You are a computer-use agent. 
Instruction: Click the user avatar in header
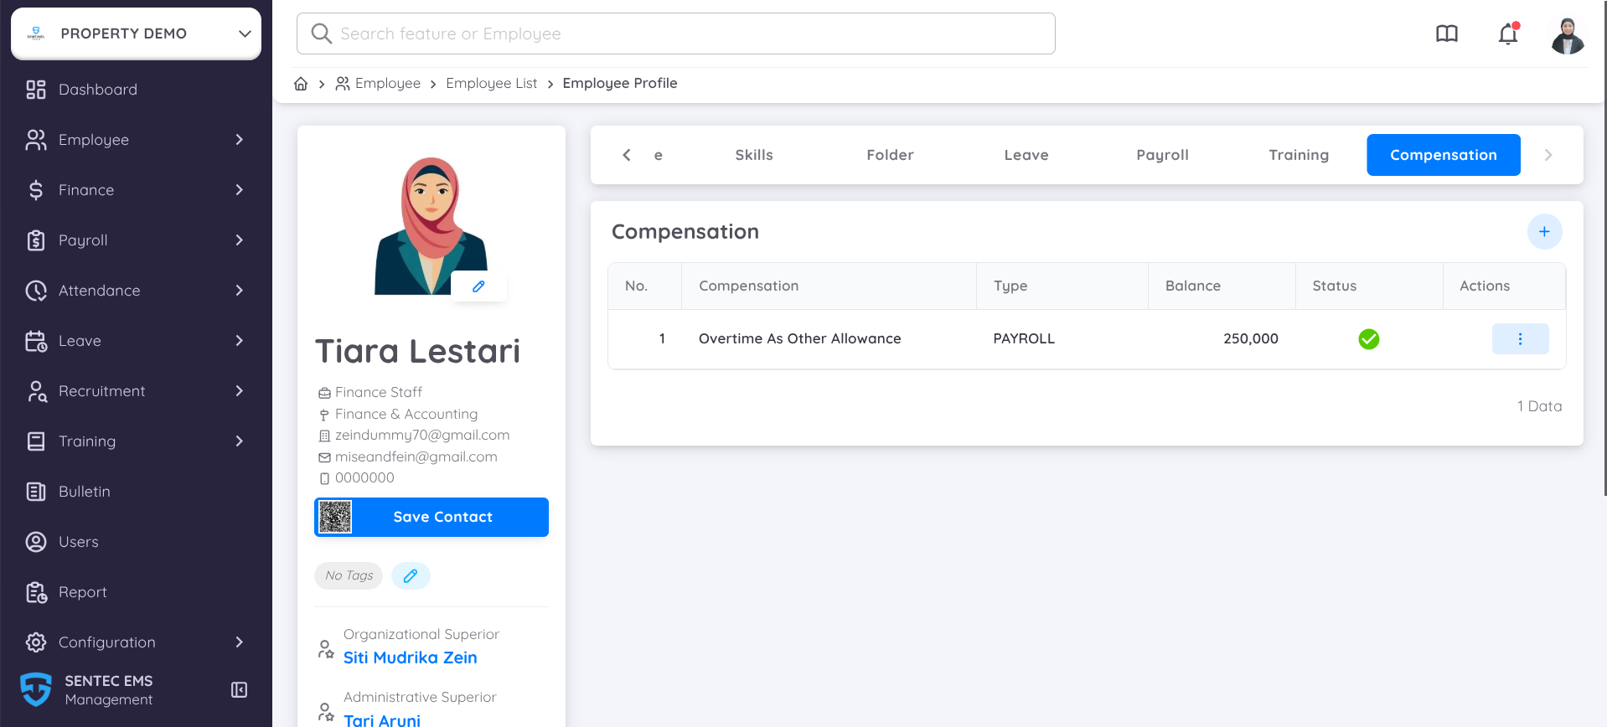tap(1567, 35)
